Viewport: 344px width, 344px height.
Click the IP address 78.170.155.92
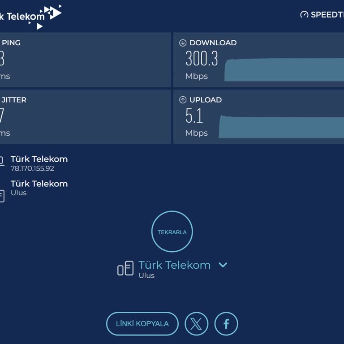coord(32,168)
